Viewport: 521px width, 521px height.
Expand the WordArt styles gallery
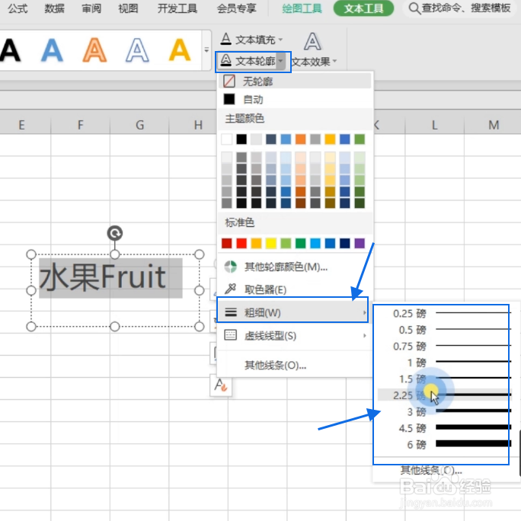click(206, 50)
